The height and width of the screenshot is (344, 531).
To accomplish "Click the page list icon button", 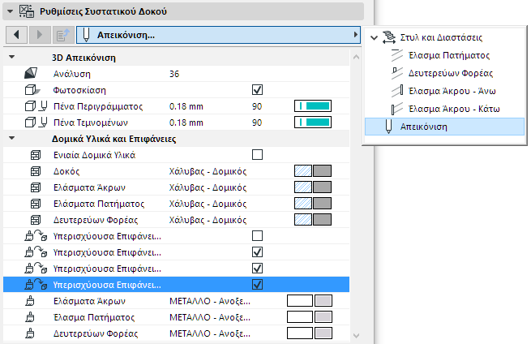I will pyautogui.click(x=63, y=35).
